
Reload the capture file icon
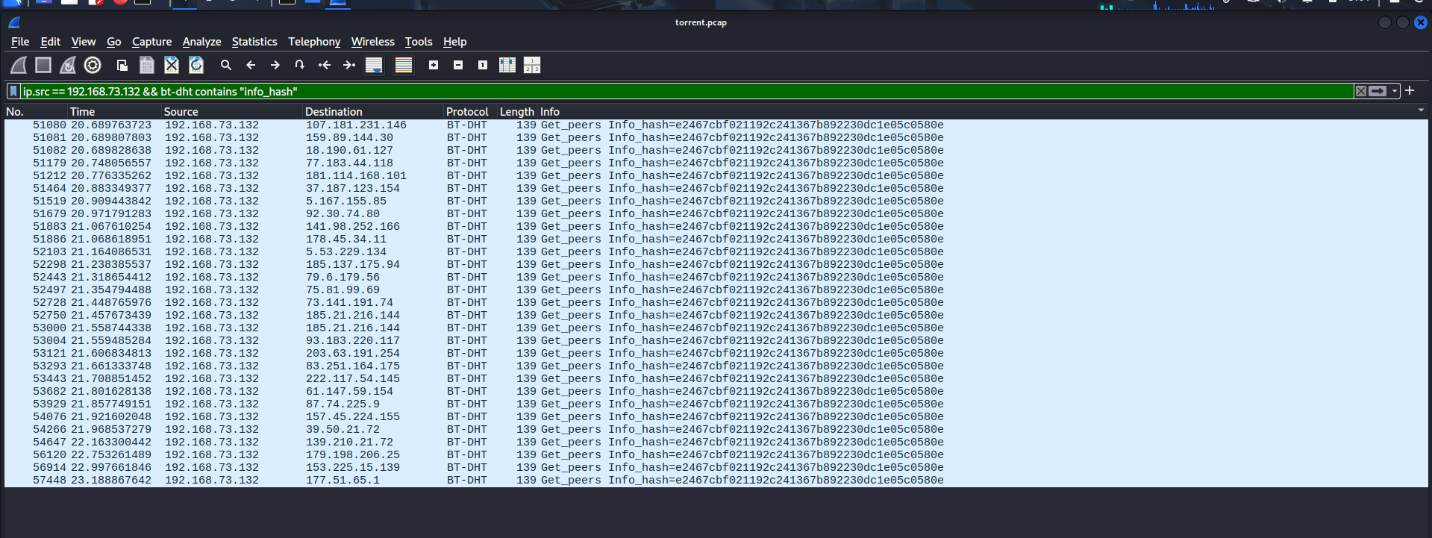[196, 66]
